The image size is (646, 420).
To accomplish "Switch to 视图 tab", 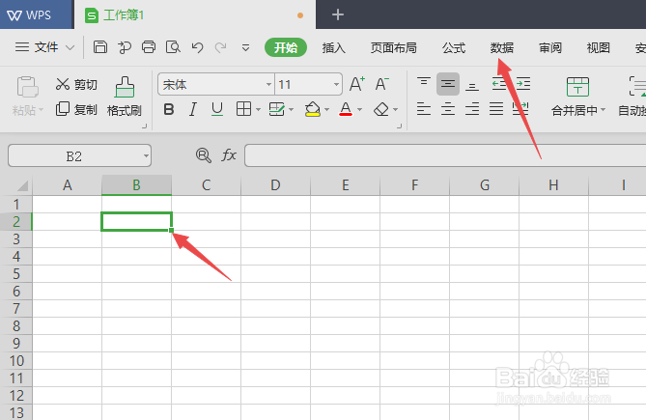I will click(x=599, y=47).
